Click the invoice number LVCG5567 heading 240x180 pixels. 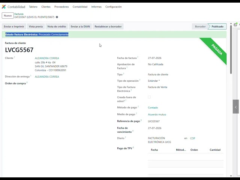click(x=19, y=50)
